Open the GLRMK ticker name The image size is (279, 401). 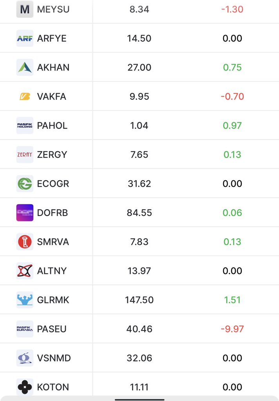pyautogui.click(x=53, y=300)
